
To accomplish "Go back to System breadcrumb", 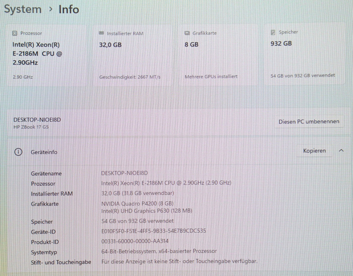I will 23,9.
